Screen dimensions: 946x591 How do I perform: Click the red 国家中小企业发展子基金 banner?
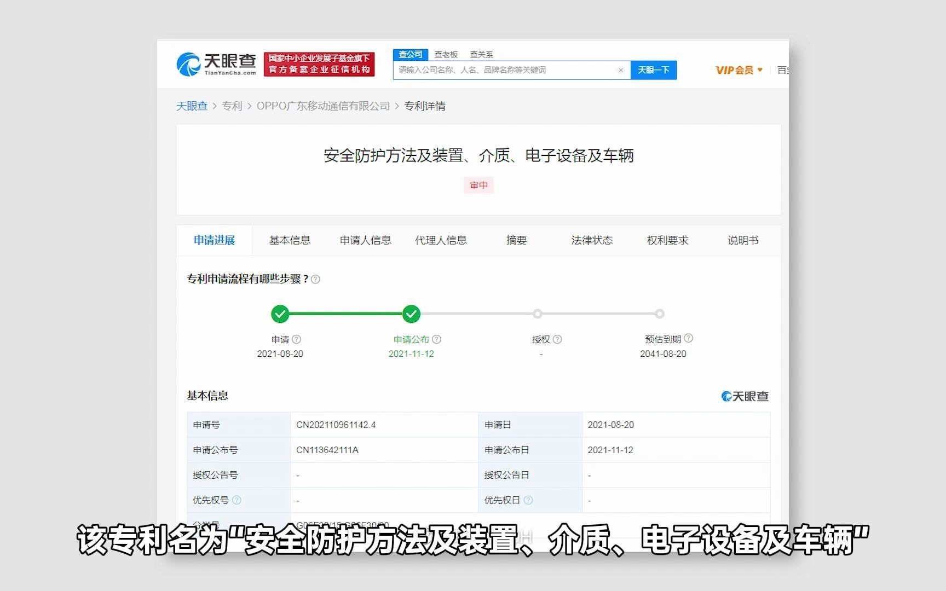click(319, 65)
